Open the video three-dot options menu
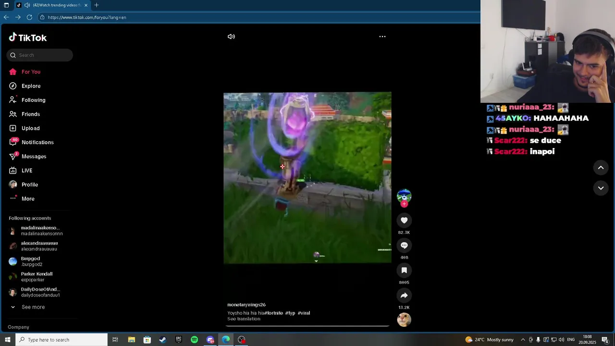 coord(382,37)
